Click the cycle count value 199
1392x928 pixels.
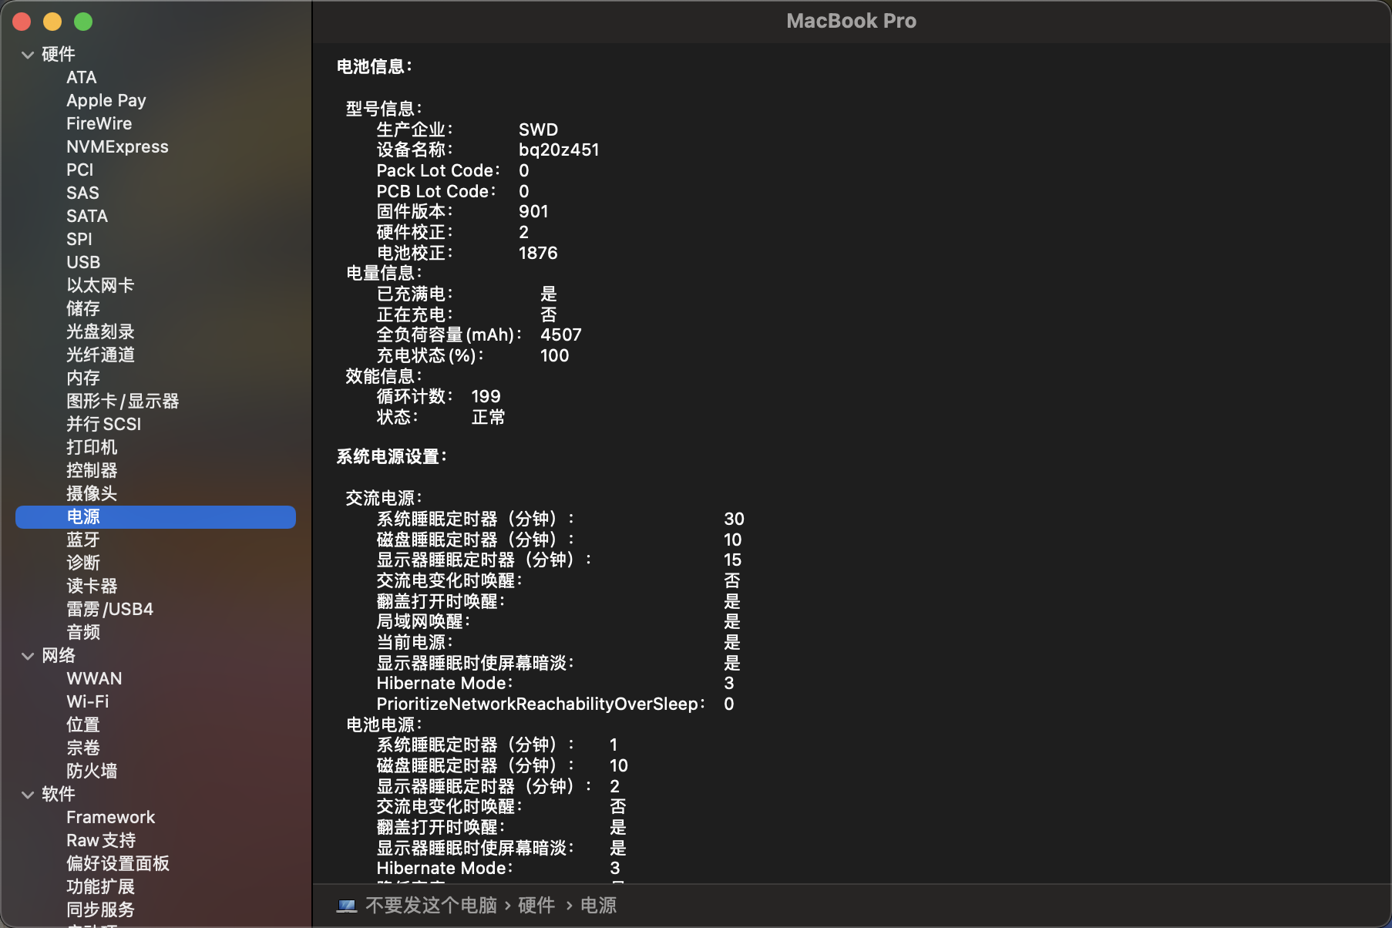tap(486, 397)
